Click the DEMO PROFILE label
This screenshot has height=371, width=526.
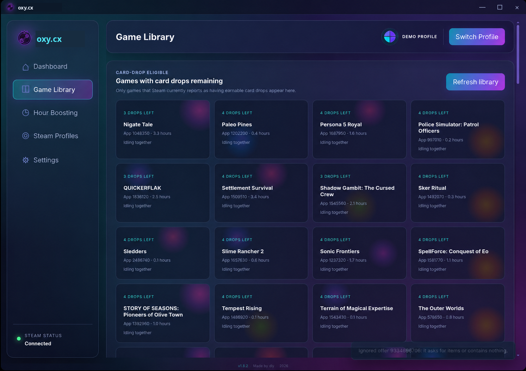click(420, 37)
